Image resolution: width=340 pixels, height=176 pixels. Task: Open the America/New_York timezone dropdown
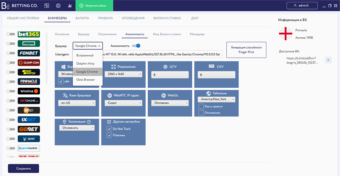[217, 99]
